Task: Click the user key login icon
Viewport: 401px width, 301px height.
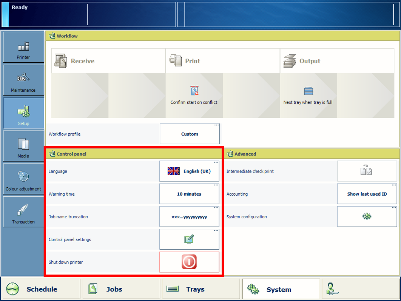Action: point(333,289)
